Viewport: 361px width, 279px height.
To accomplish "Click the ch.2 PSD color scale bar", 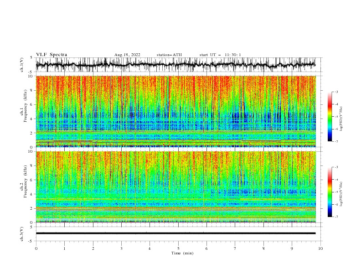I will tap(330, 192).
